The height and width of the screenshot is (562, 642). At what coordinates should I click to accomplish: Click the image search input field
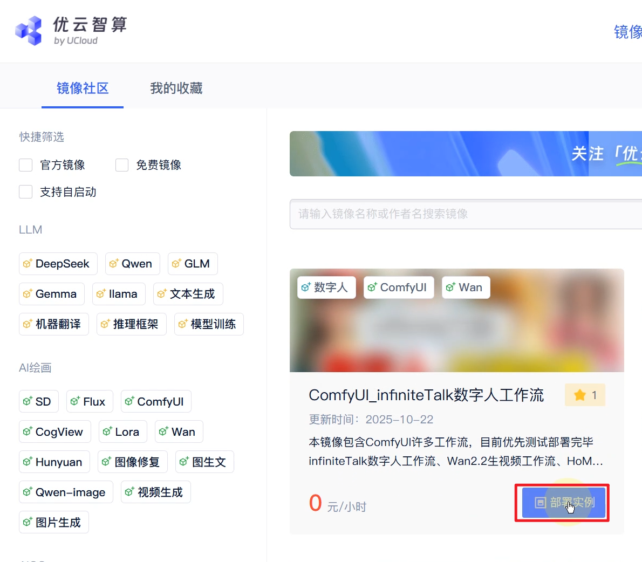tap(464, 214)
